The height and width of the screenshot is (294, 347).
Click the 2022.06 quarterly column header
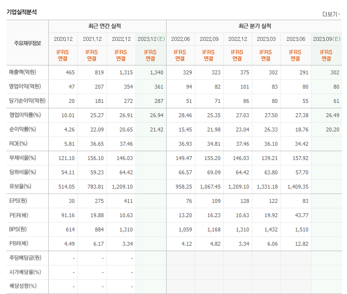coord(180,39)
